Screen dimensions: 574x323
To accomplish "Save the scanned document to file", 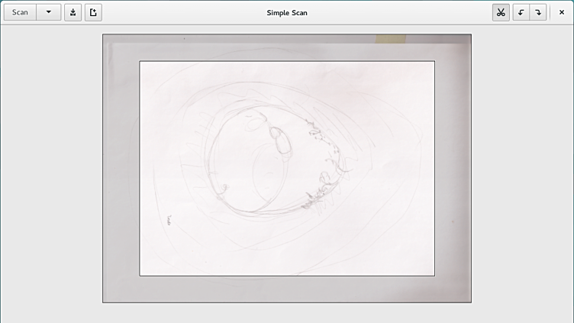I will 73,12.
